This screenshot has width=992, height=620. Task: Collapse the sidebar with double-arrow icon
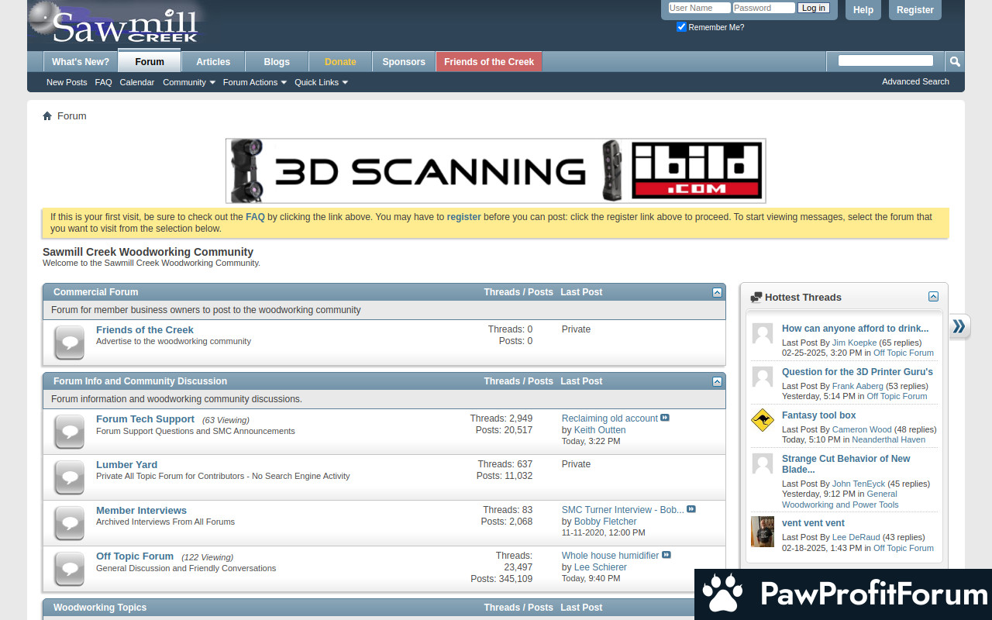pos(959,326)
